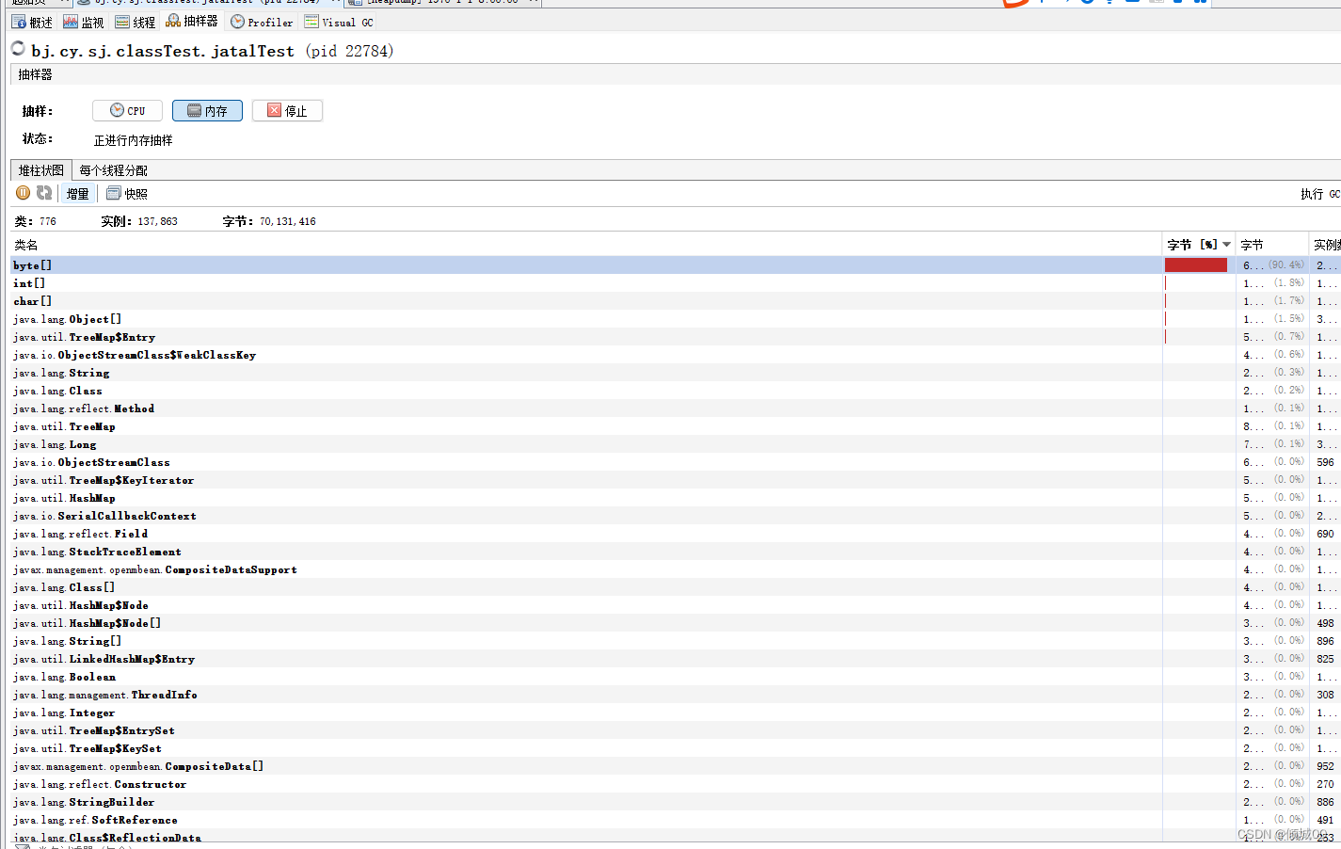Select the java.util.TreeMap row

coord(676,426)
